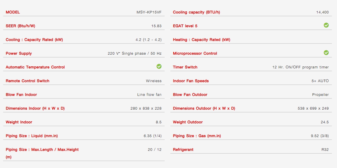Select the MODEL label

[x=13, y=12]
